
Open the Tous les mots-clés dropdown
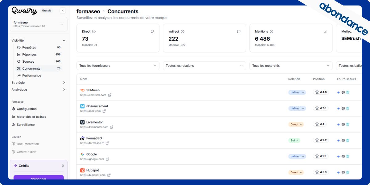point(291,66)
